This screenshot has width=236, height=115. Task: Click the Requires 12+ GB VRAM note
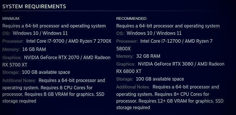pyautogui.click(x=176, y=101)
